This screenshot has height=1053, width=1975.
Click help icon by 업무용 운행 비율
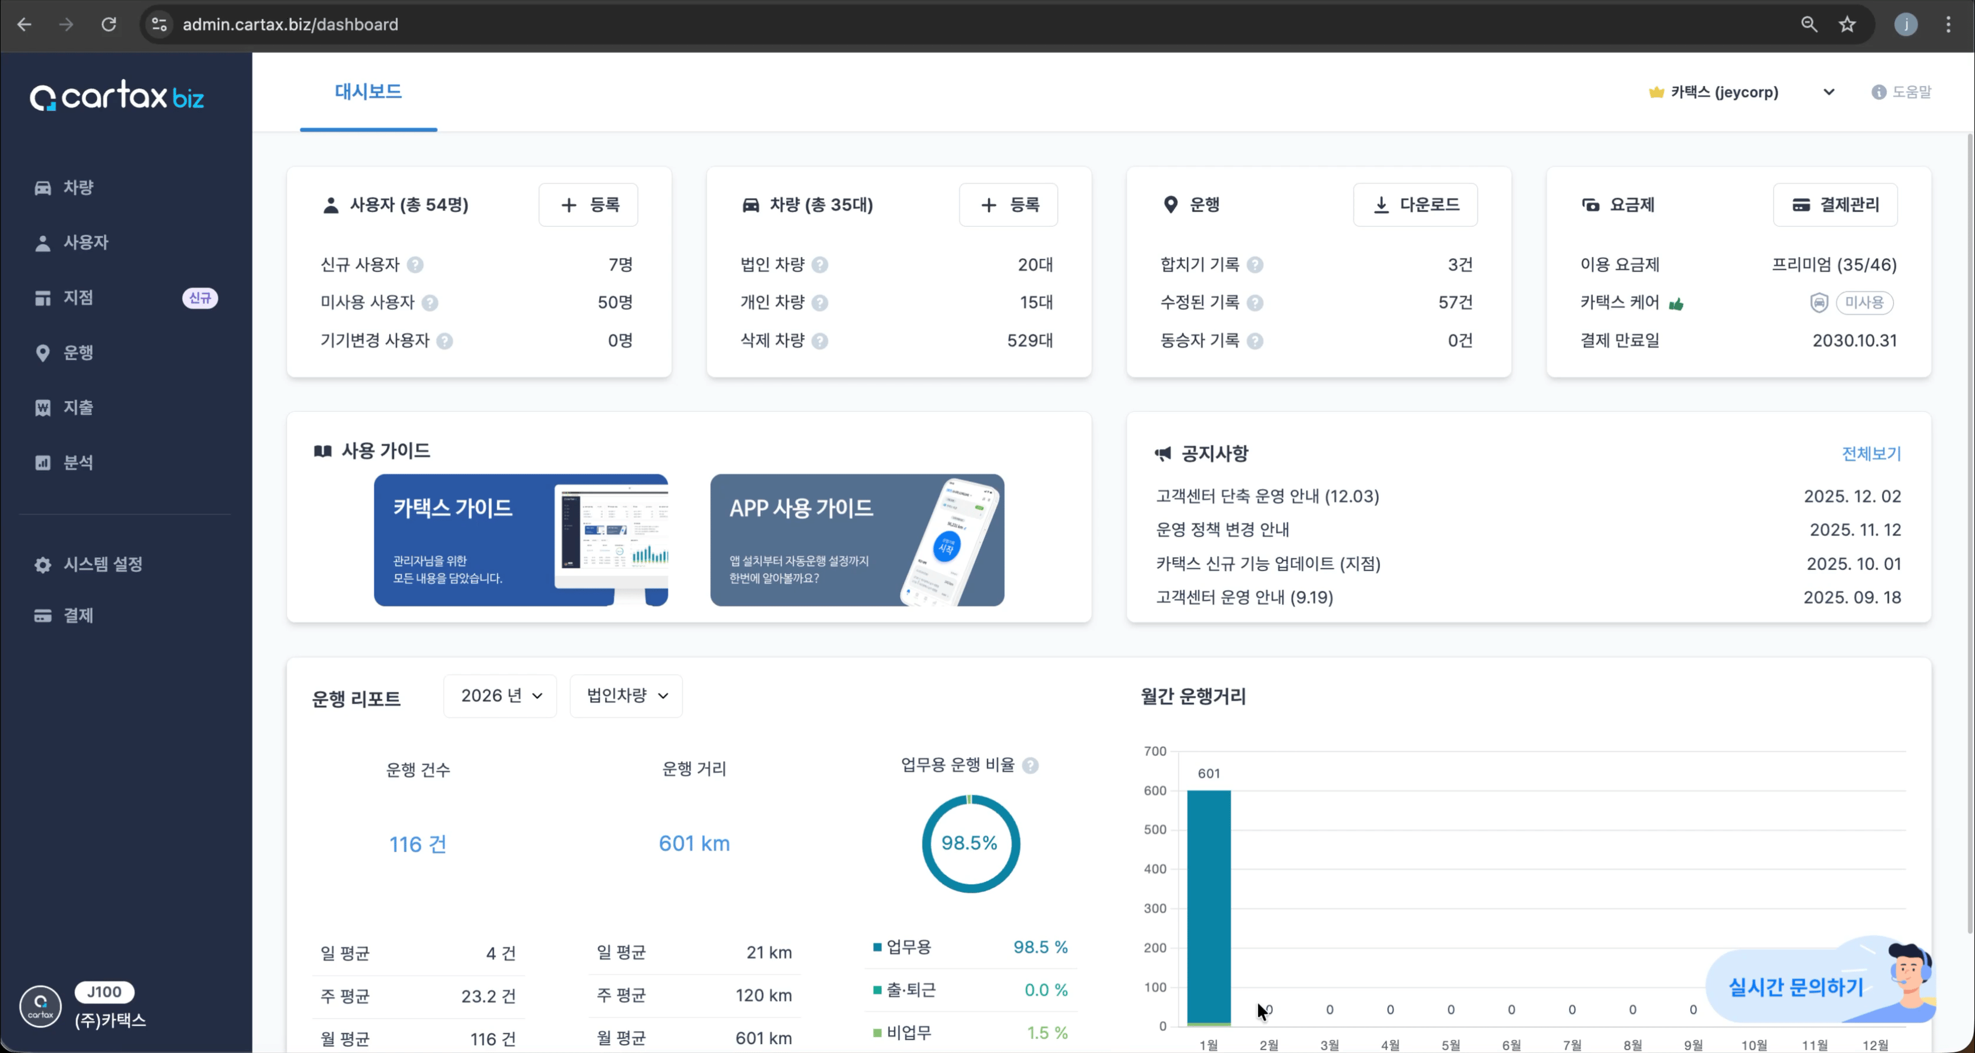pyautogui.click(x=1030, y=765)
